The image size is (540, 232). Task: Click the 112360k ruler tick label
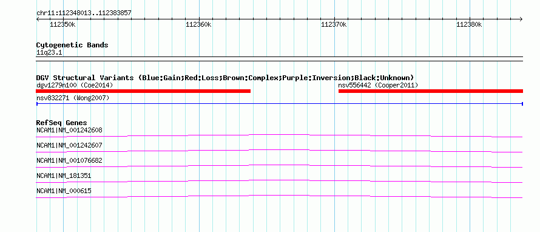pyautogui.click(x=198, y=24)
